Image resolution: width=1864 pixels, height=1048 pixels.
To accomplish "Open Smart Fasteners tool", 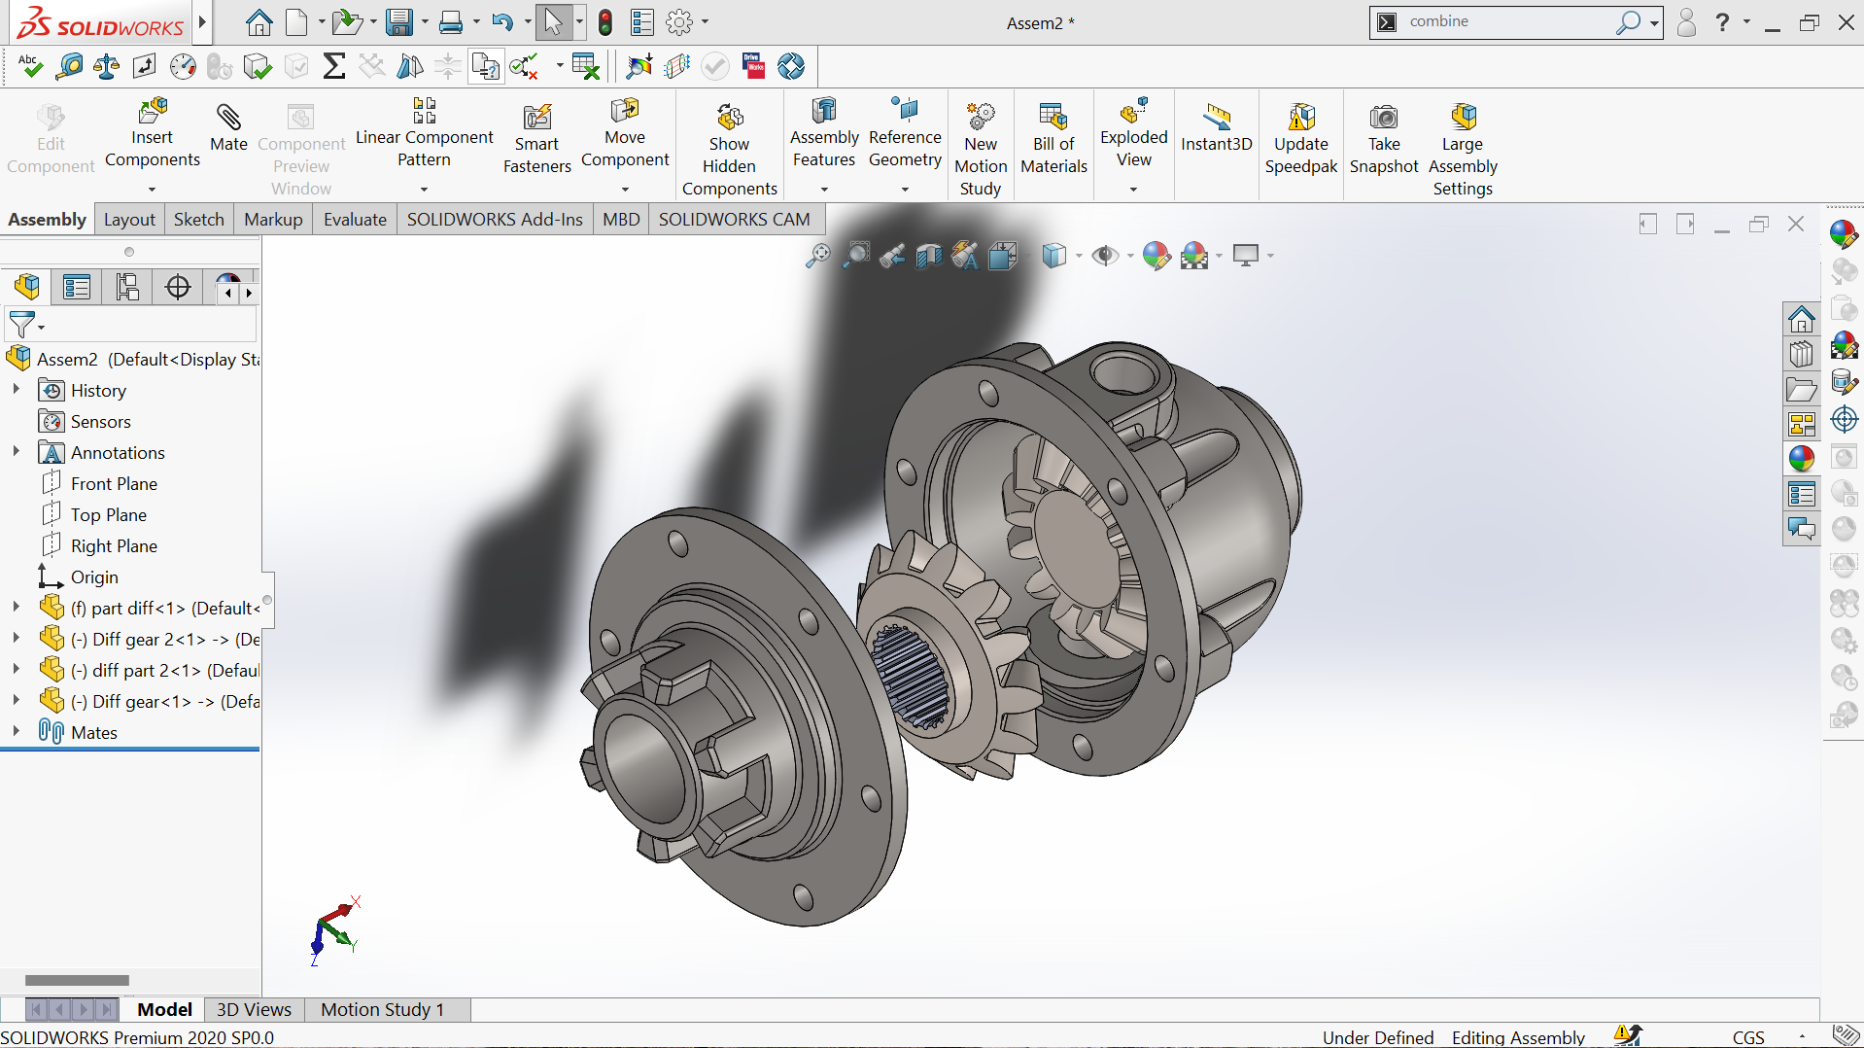I will coord(536,119).
